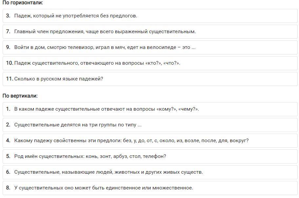Select horizontal clue 3 about prepositional case
This screenshot has width=299, height=198.
click(150, 16)
